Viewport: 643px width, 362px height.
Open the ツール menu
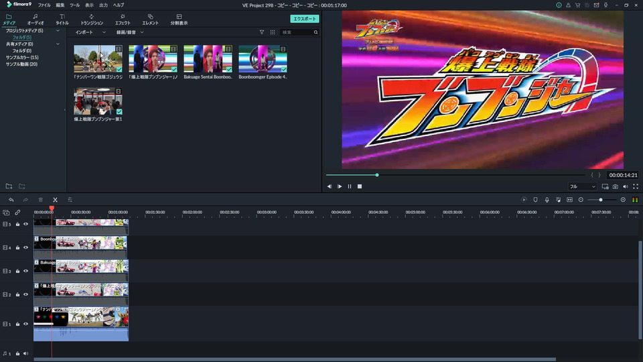tap(74, 5)
